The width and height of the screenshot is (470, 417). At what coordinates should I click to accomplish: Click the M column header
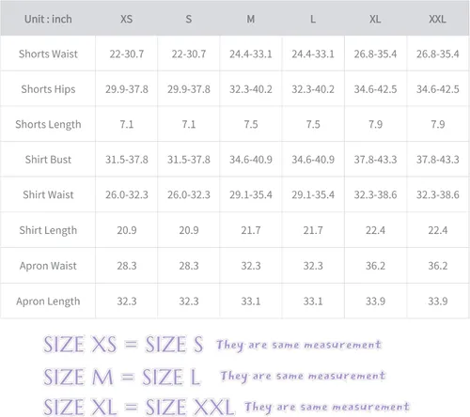(251, 19)
